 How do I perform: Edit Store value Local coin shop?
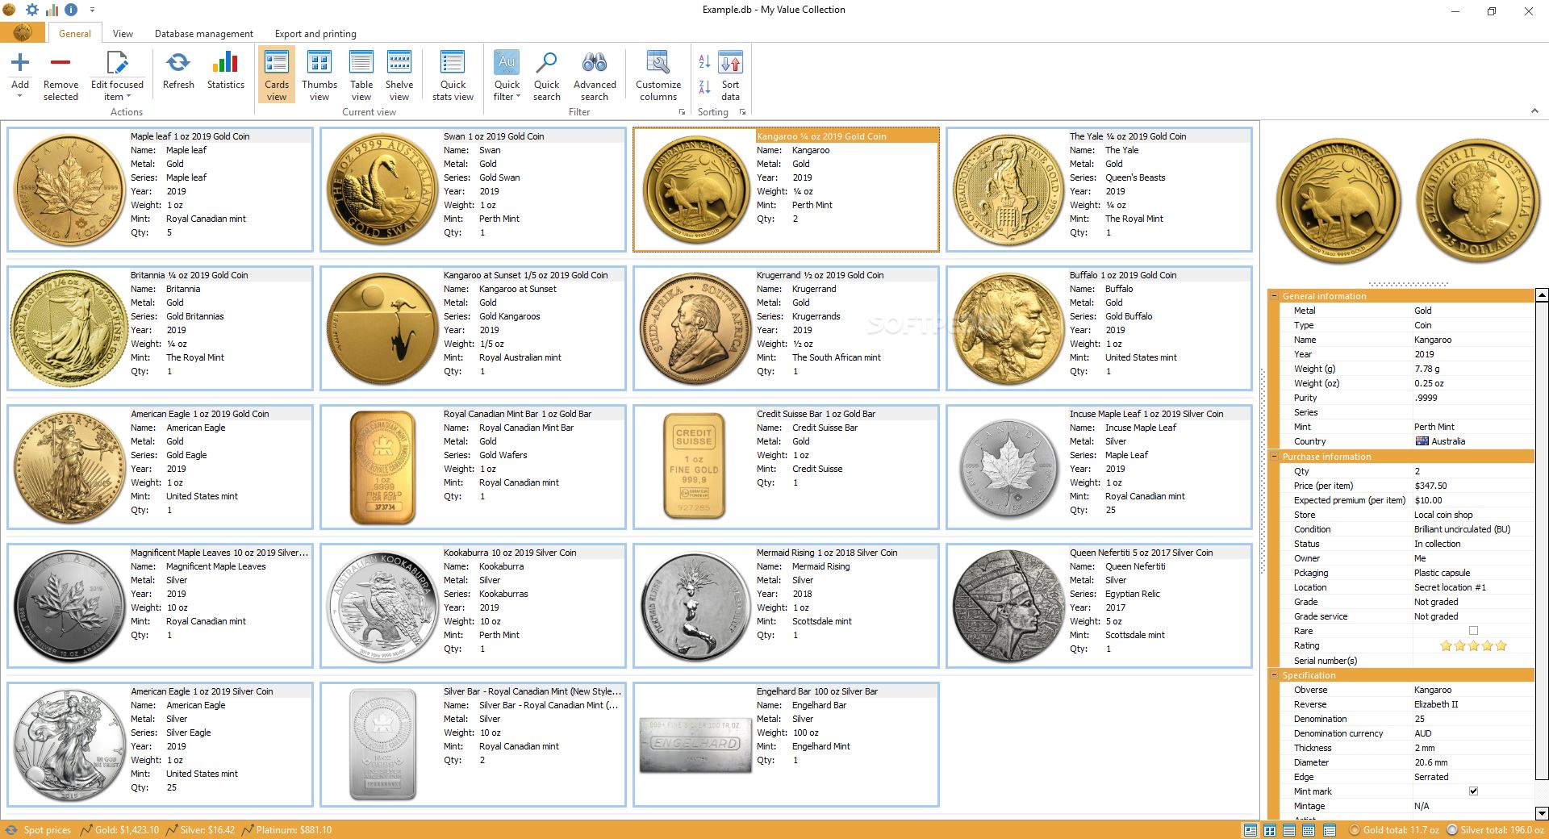1472,515
